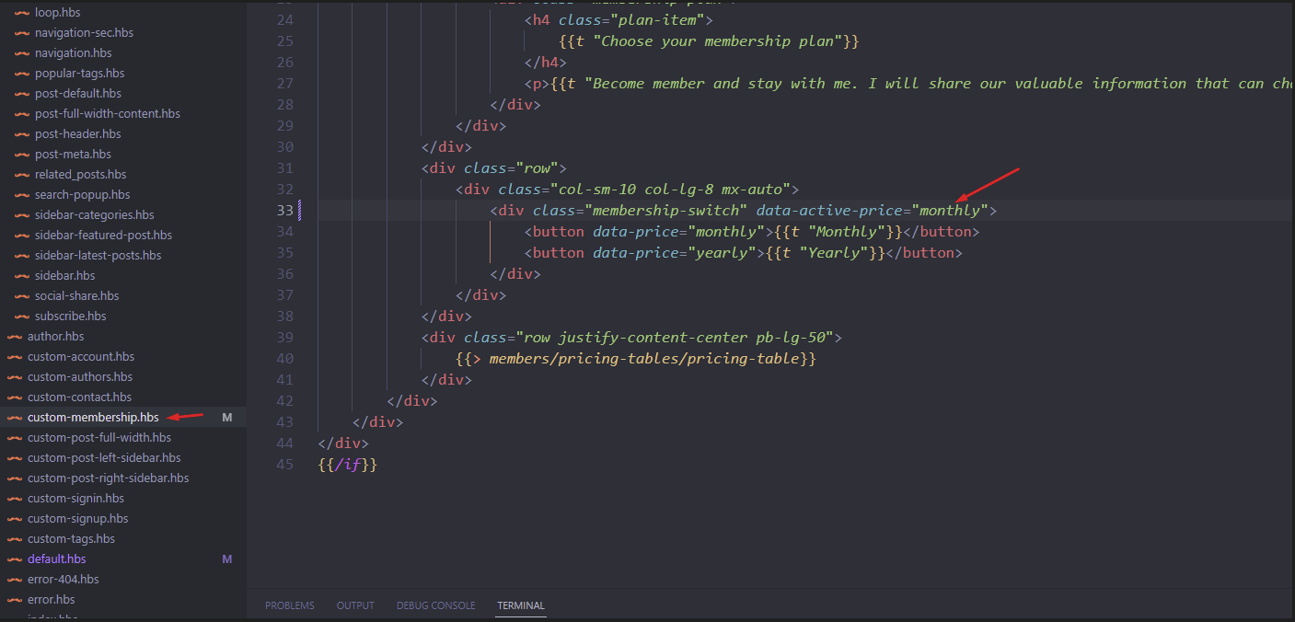Viewport: 1295px width, 622px height.
Task: Open navigation-sec.hbs file
Action: pos(84,32)
